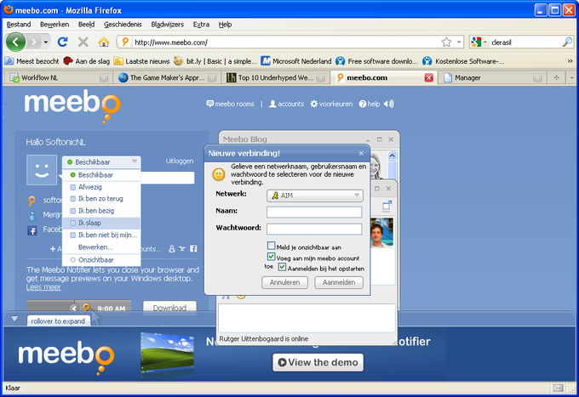Image resolution: width=579 pixels, height=397 pixels.
Task: Bookmark this page with the star icon
Action: pos(446,42)
